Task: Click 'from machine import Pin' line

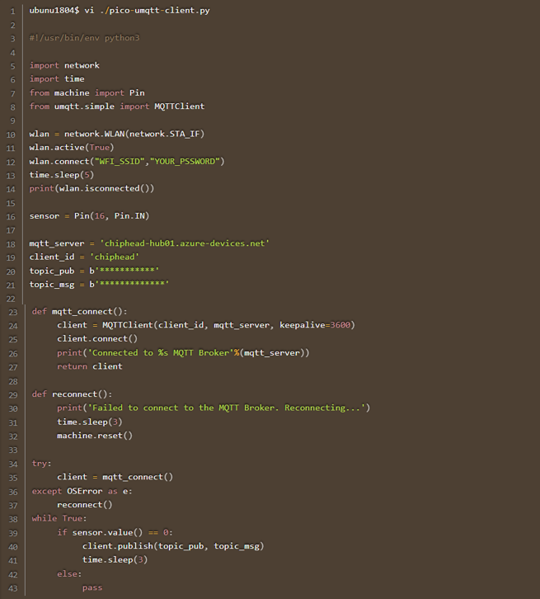Action: (x=87, y=93)
